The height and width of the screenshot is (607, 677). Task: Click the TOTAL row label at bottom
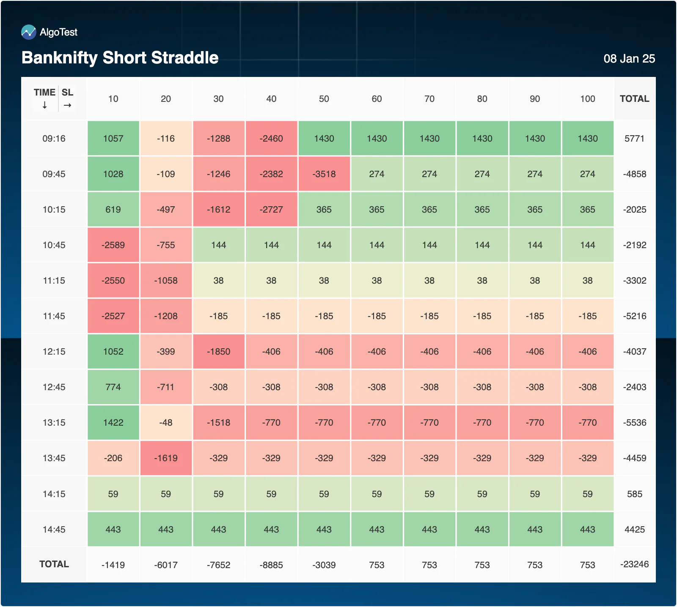click(54, 564)
